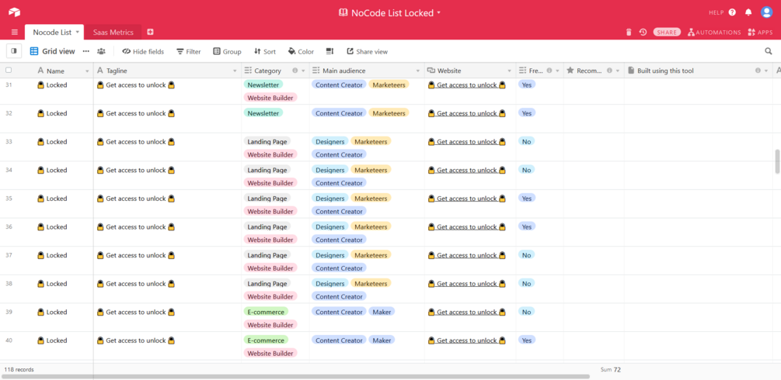Click info icon in Built using this tool header
The width and height of the screenshot is (781, 380).
[x=758, y=71]
